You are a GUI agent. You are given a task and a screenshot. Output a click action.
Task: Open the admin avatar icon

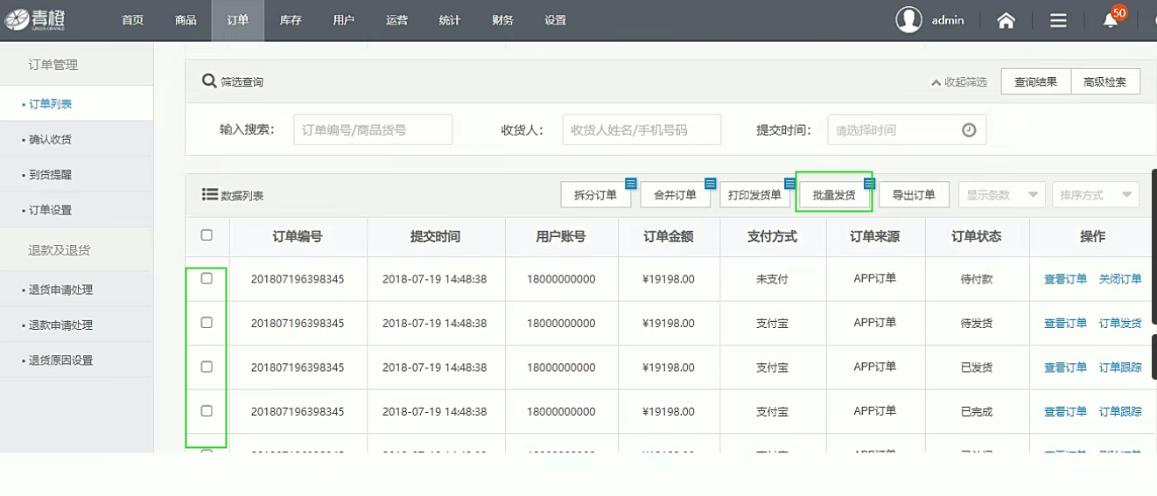click(x=909, y=20)
